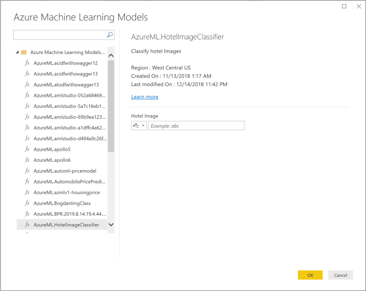The height and width of the screenshot is (291, 366).
Task: Open the ABC data type dropdown for Hotel Image
Action: (139, 125)
